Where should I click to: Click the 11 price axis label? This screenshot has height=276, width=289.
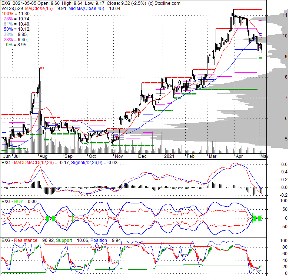pyautogui.click(x=285, y=15)
